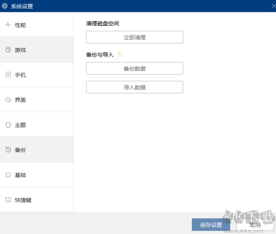Click the 保存设置 button

click(x=211, y=225)
